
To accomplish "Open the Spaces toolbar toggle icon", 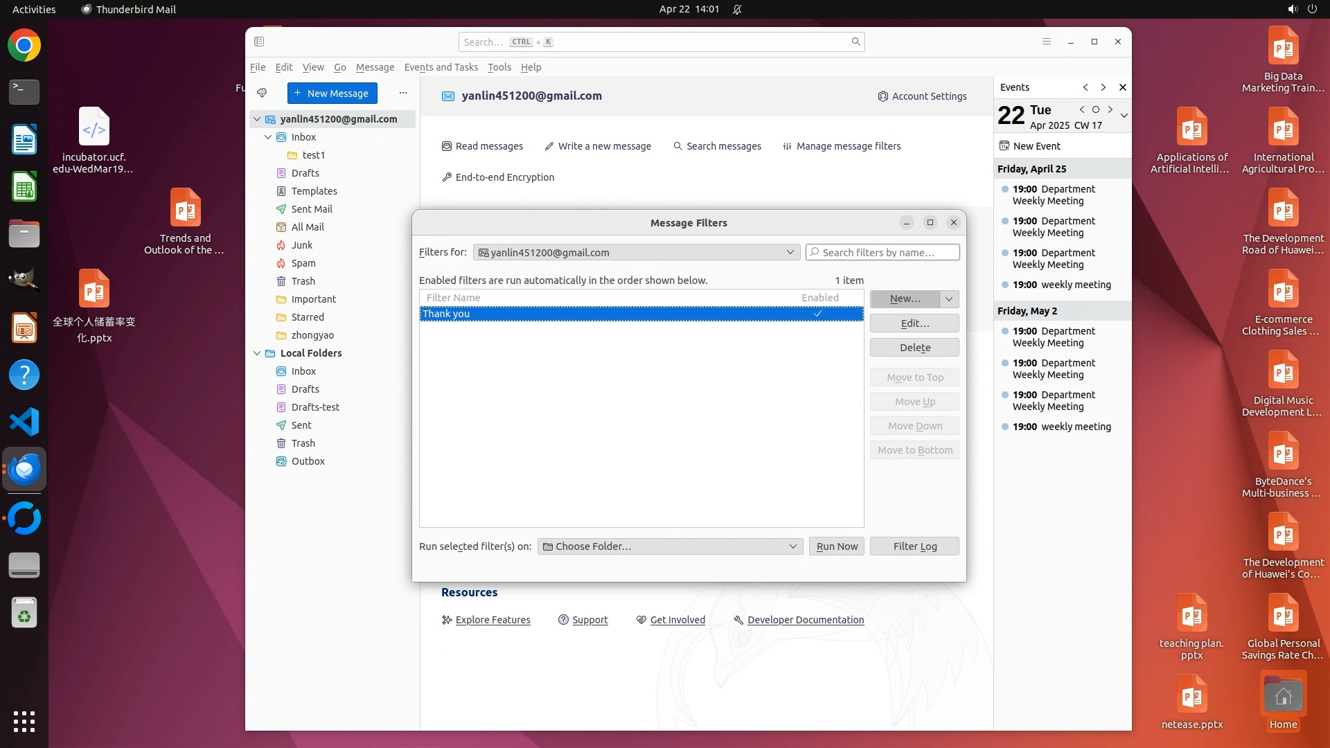I will point(259,42).
